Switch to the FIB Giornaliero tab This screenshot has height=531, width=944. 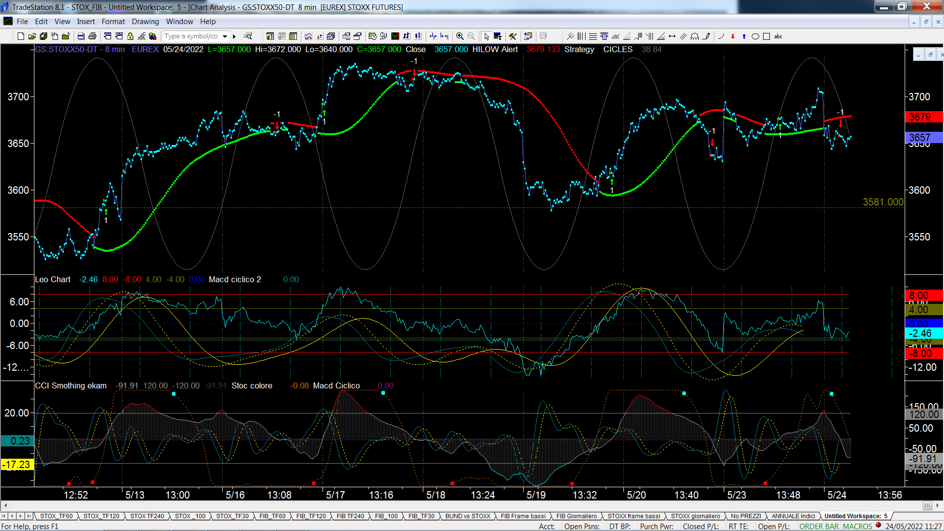577,516
